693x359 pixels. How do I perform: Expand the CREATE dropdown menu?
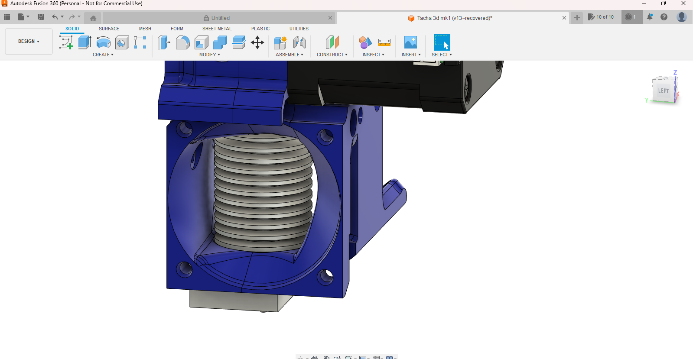pos(103,55)
